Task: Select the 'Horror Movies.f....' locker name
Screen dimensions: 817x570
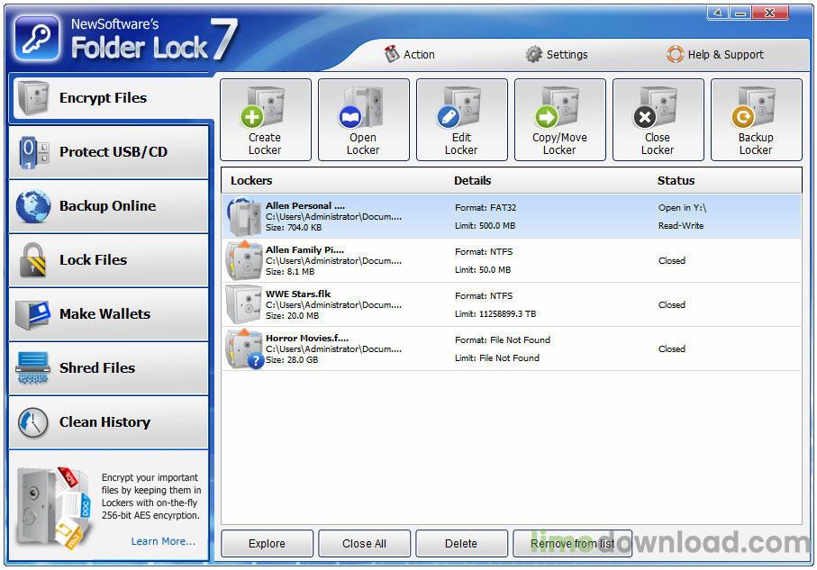Action: click(307, 339)
